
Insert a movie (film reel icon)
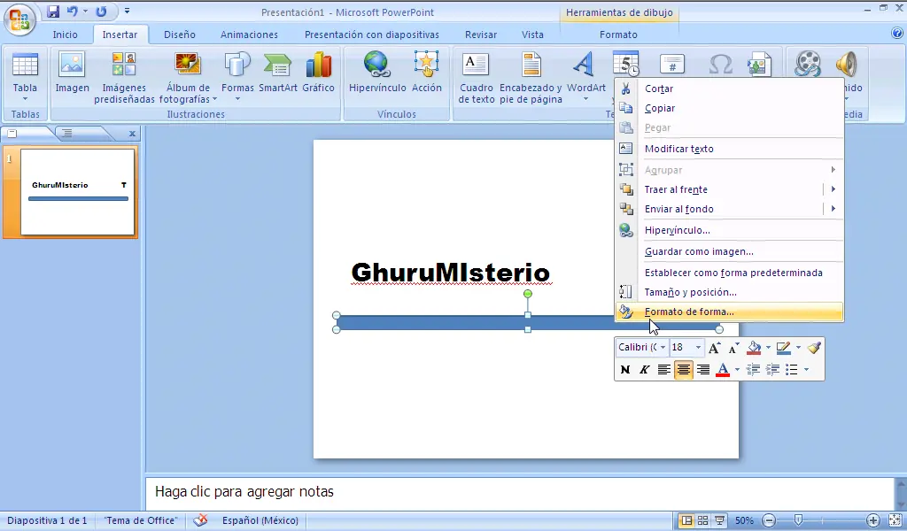coord(807,64)
